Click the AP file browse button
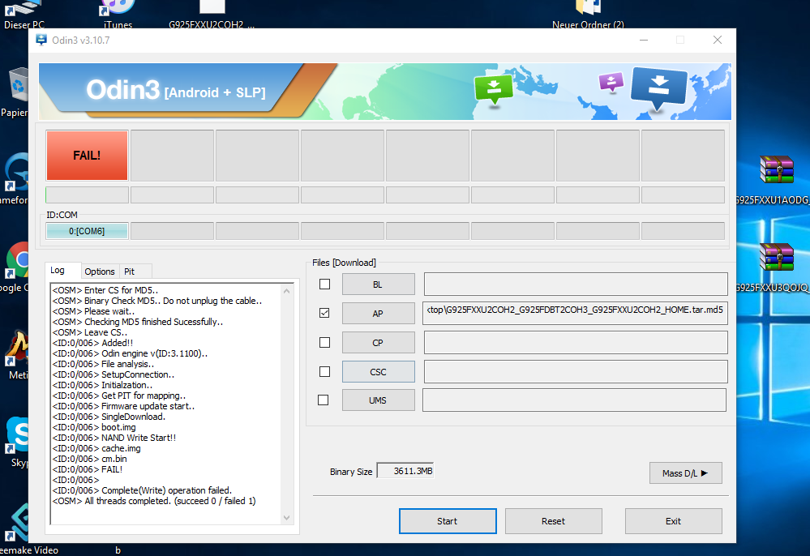 click(378, 314)
